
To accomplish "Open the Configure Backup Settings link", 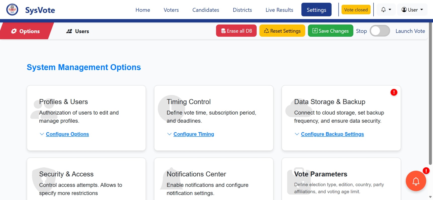I will click(332, 134).
